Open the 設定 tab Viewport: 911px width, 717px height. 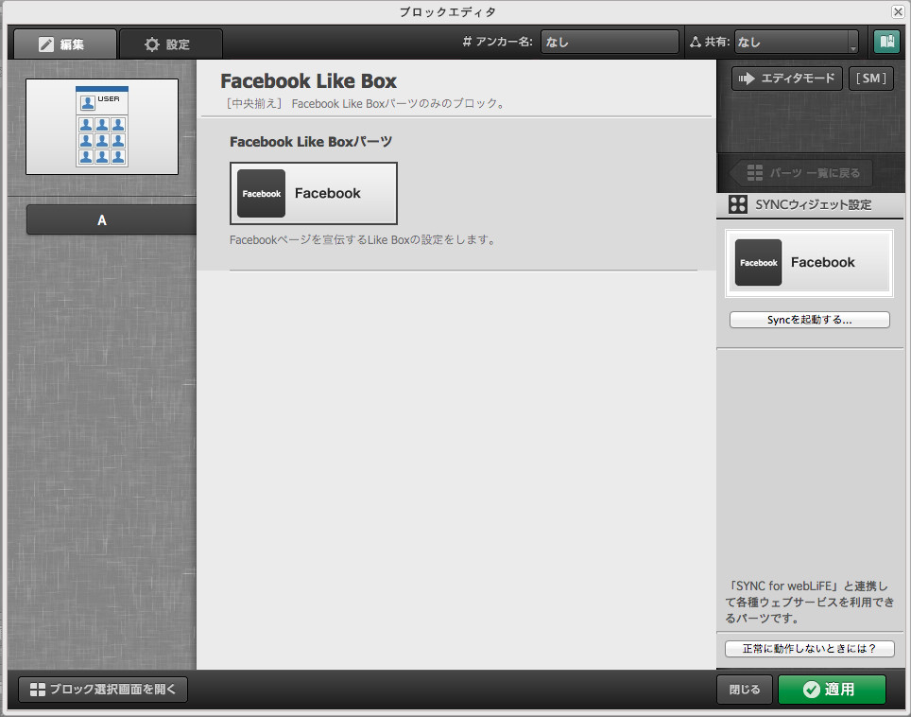[171, 44]
